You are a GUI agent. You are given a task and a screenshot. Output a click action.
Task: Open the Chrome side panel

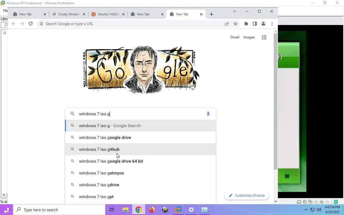coord(255,24)
